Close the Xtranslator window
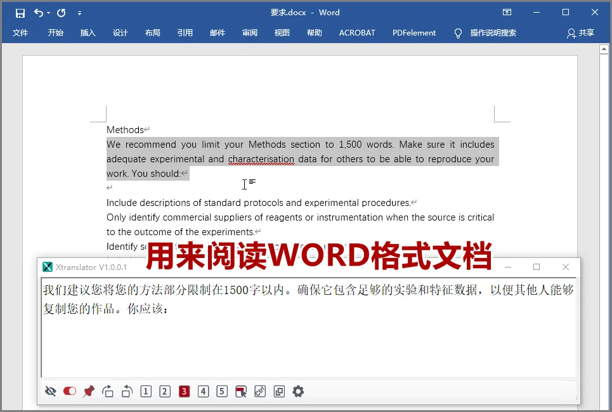 566,267
